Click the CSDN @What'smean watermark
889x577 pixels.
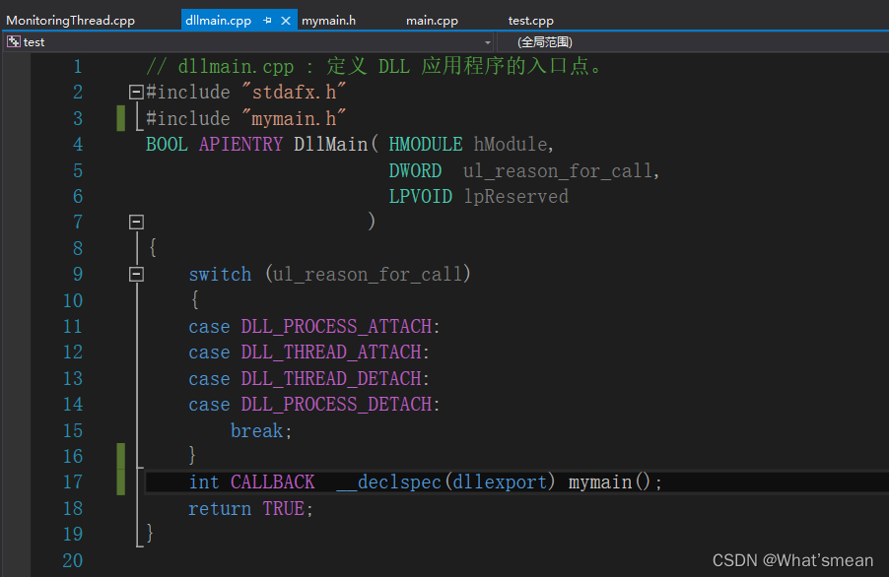point(792,559)
